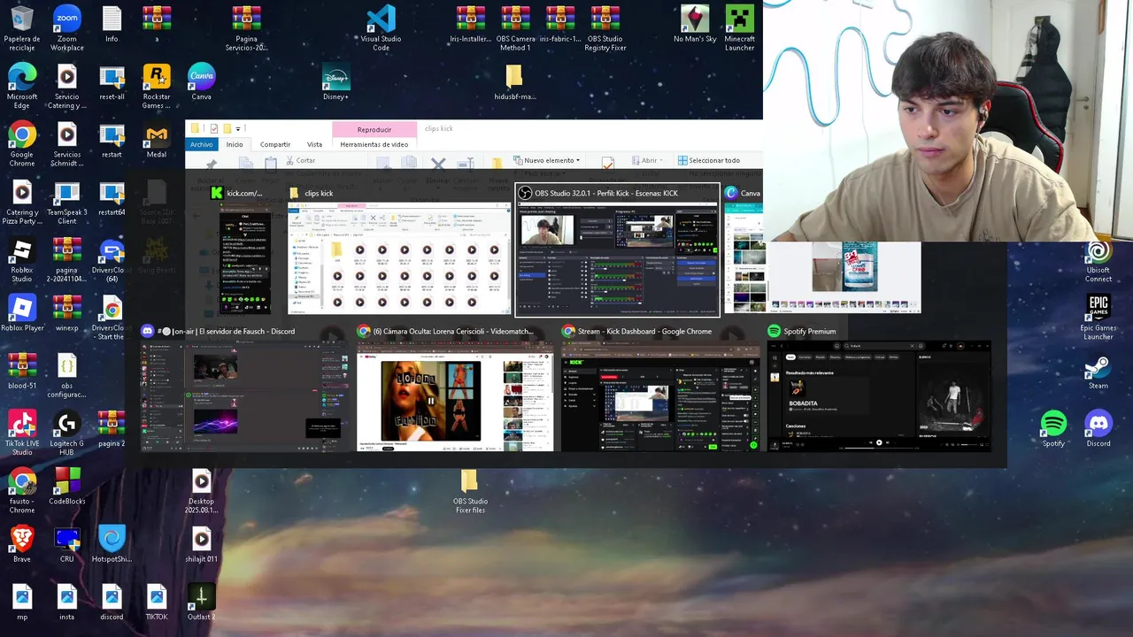The height and width of the screenshot is (637, 1133).
Task: Launch the Outlast 2 desktop shortcut
Action: point(201,602)
